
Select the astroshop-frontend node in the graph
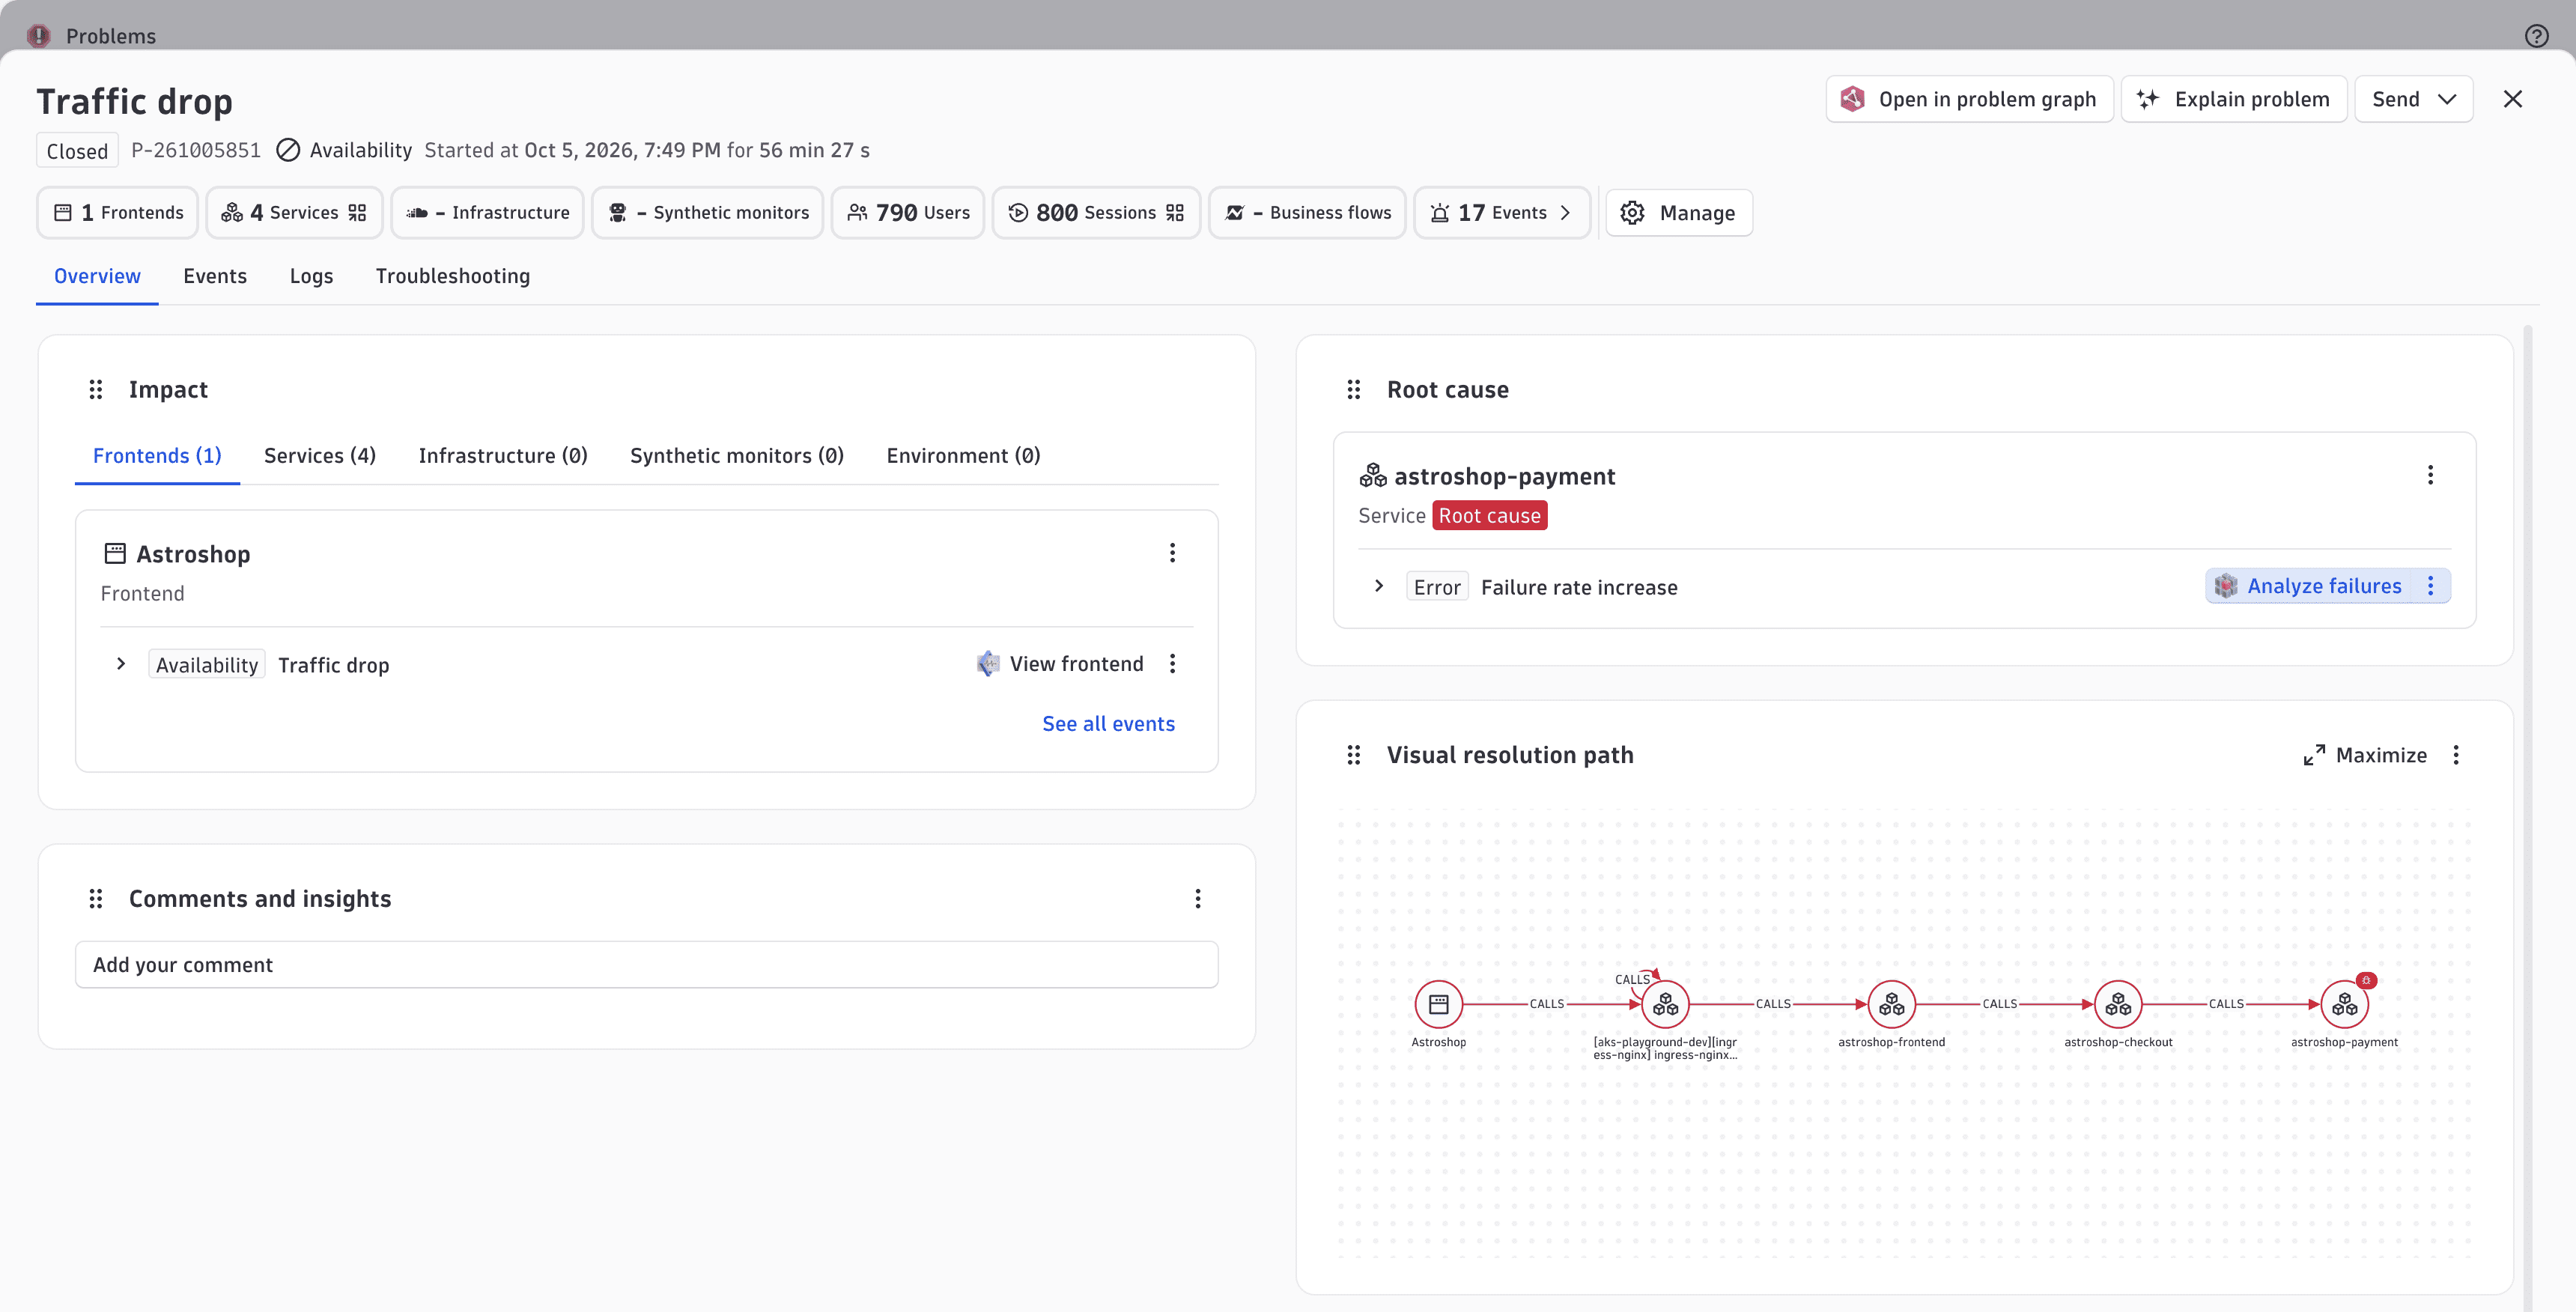1891,1004
